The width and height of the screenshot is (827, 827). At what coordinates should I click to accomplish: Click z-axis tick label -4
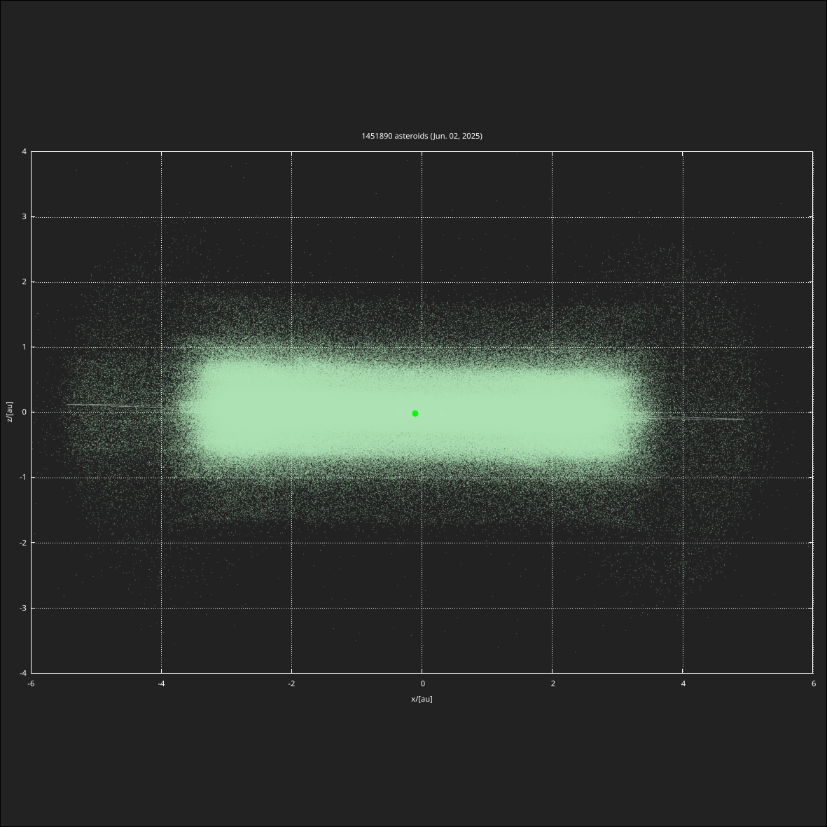tap(23, 673)
